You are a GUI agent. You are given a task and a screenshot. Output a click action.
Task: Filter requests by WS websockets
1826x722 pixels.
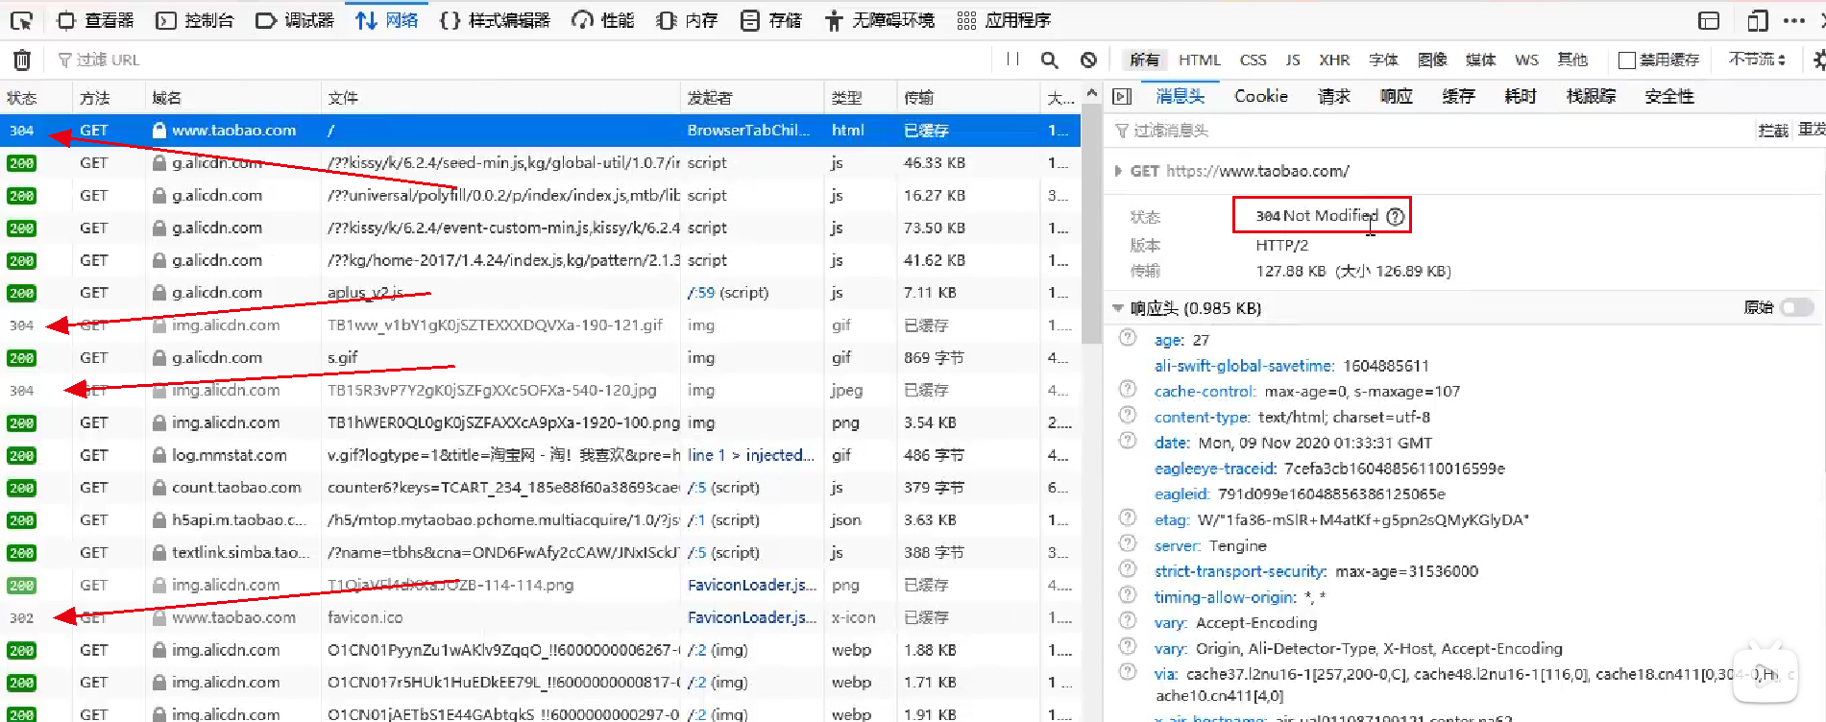coord(1526,60)
